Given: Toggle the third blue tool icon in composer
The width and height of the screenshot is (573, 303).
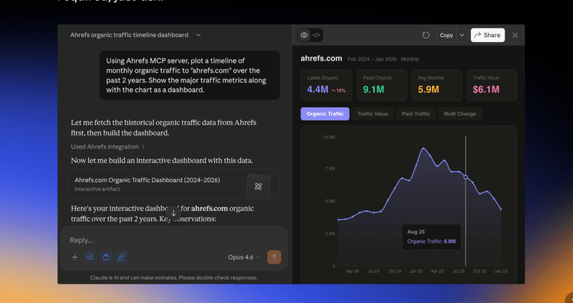Looking at the screenshot, I should click(121, 257).
